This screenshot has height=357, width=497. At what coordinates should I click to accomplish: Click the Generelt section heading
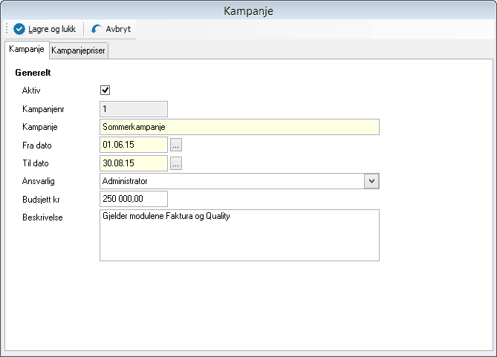[33, 73]
